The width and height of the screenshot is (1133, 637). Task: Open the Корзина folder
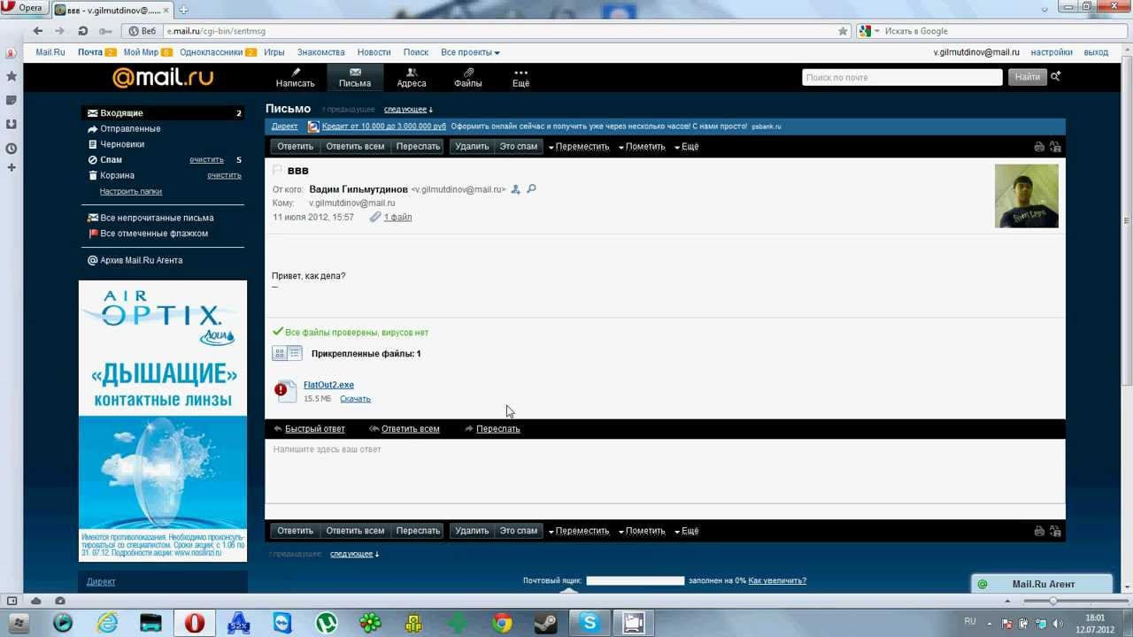[117, 175]
